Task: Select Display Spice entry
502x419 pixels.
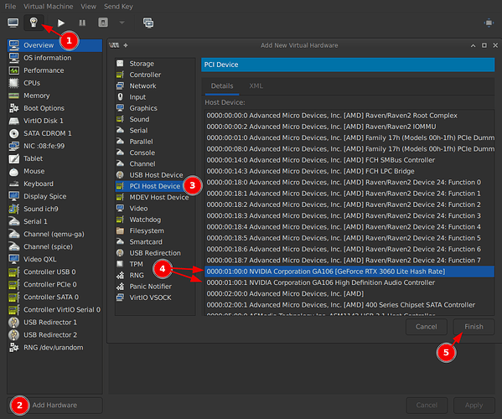Action: tap(54, 196)
